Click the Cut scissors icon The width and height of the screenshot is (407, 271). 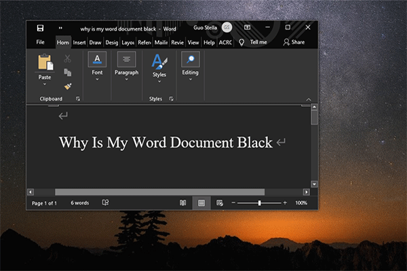(67, 59)
